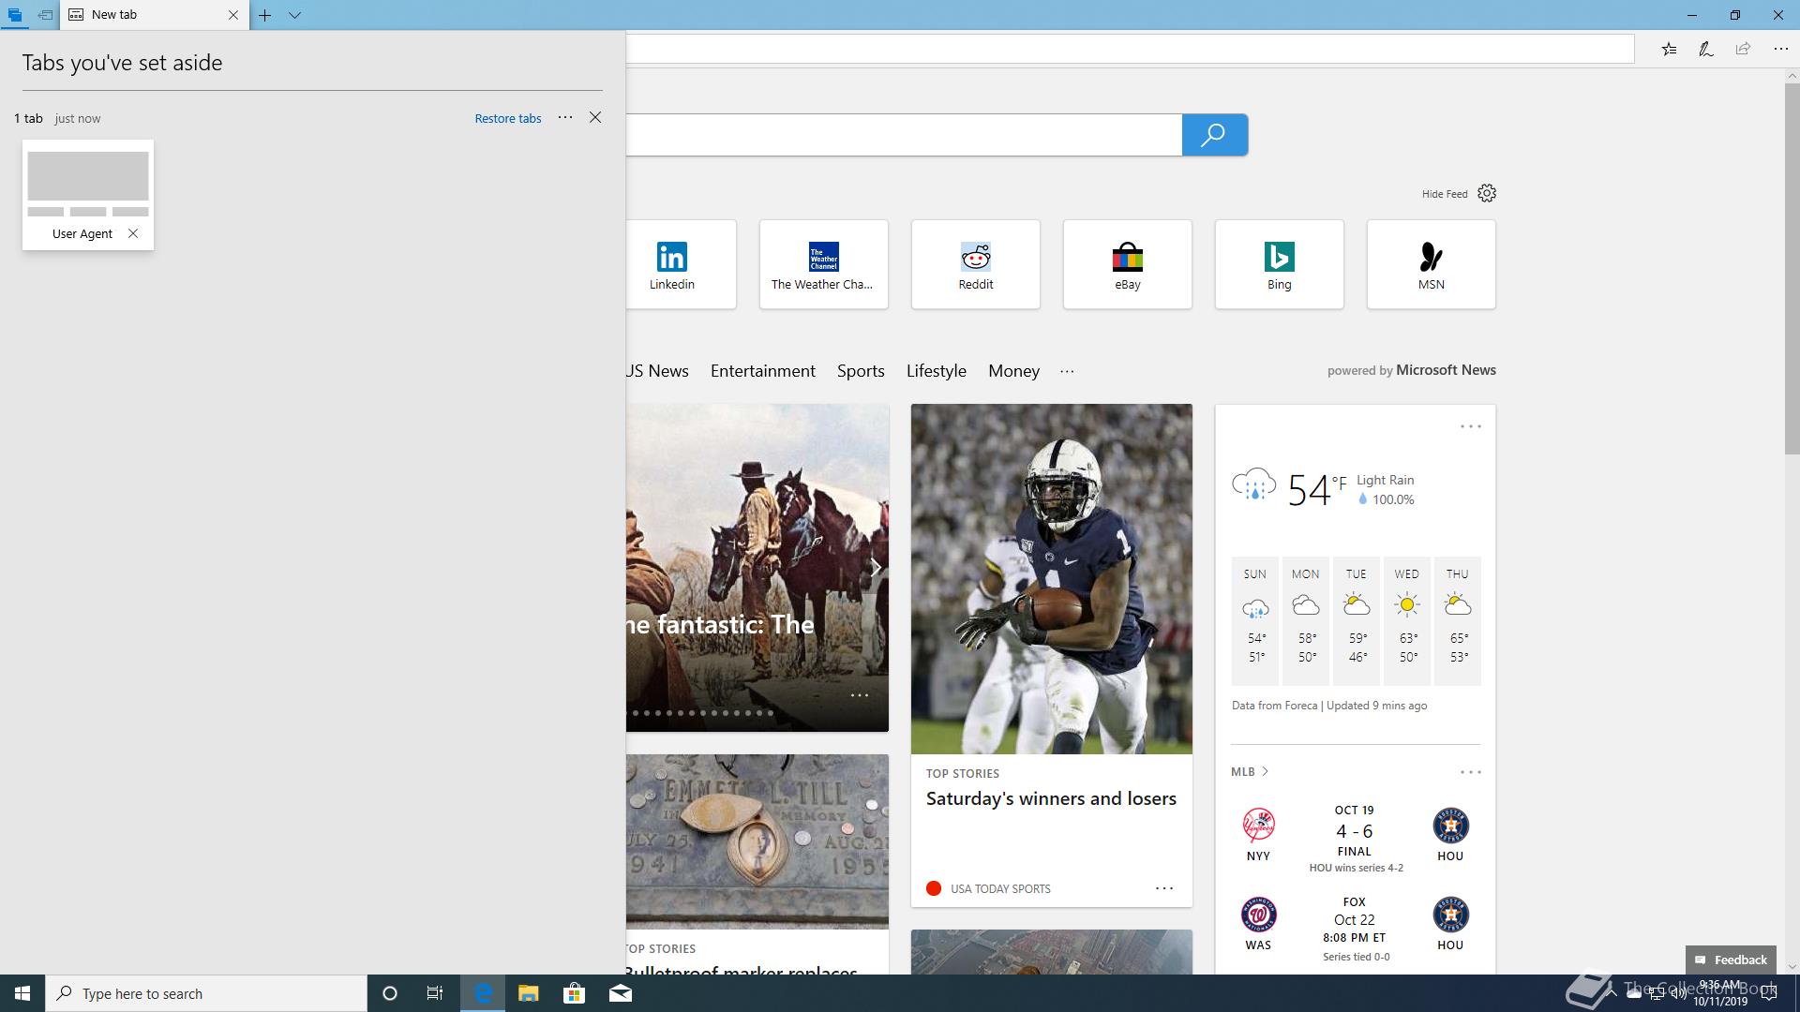1800x1012 pixels.
Task: Click the Feedback button
Action: click(1731, 960)
